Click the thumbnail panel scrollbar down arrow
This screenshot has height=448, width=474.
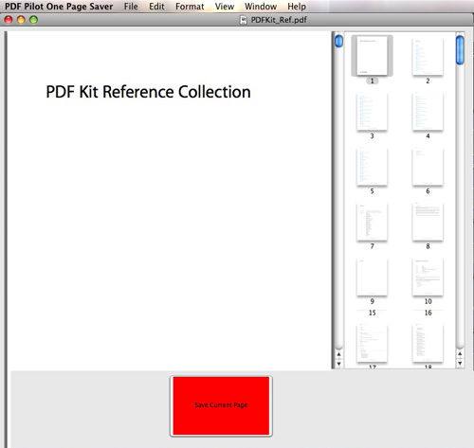point(460,363)
